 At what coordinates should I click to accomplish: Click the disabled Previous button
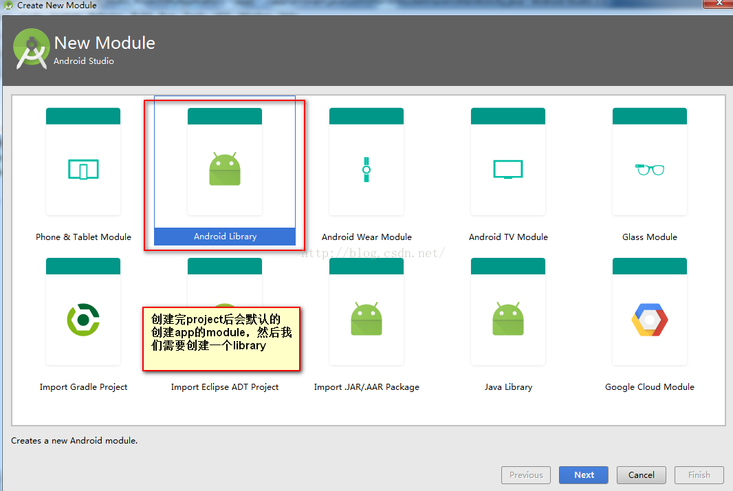tap(526, 475)
